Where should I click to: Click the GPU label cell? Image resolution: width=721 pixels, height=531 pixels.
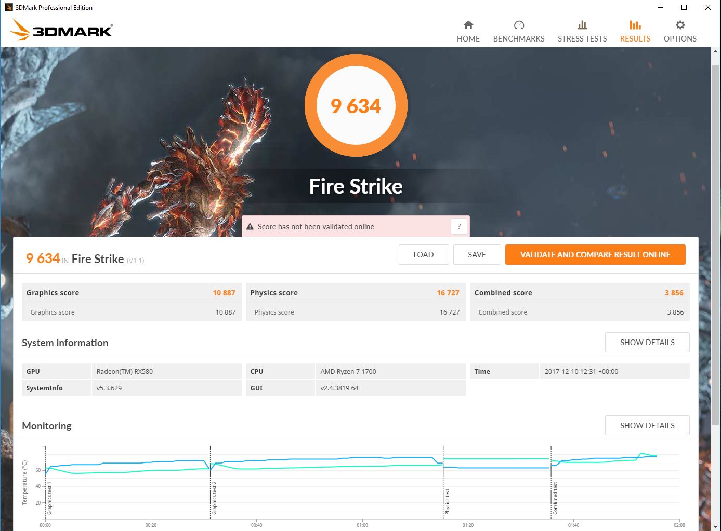tap(56, 372)
